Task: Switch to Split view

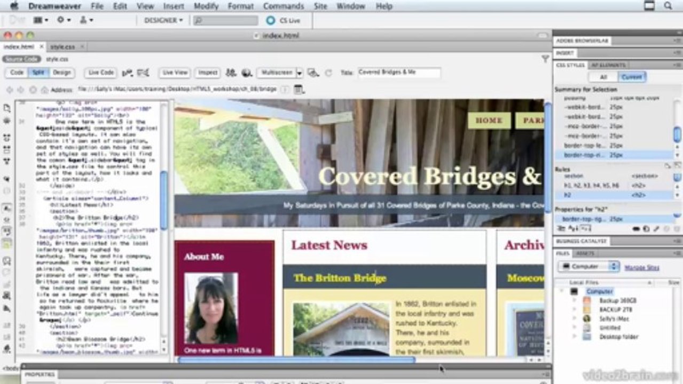Action: click(x=38, y=73)
